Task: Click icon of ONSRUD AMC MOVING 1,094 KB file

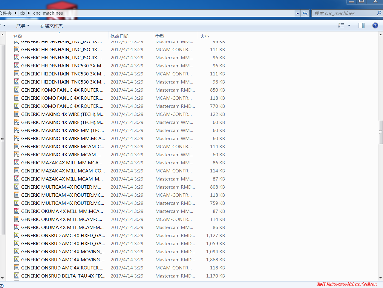Action: pos(17,251)
